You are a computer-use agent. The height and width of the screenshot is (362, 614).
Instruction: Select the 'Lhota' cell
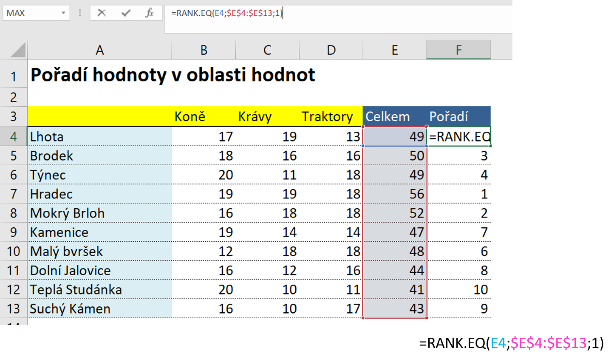tap(99, 136)
